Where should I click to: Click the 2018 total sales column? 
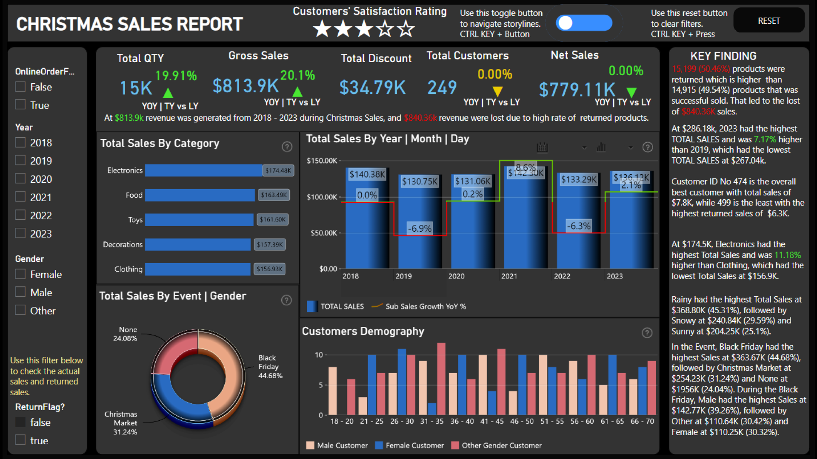point(367,218)
